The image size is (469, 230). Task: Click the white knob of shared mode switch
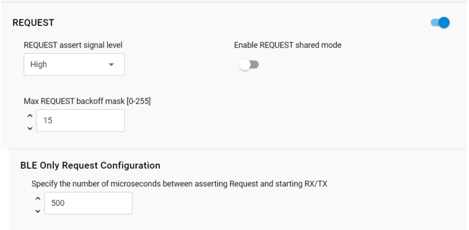click(244, 65)
